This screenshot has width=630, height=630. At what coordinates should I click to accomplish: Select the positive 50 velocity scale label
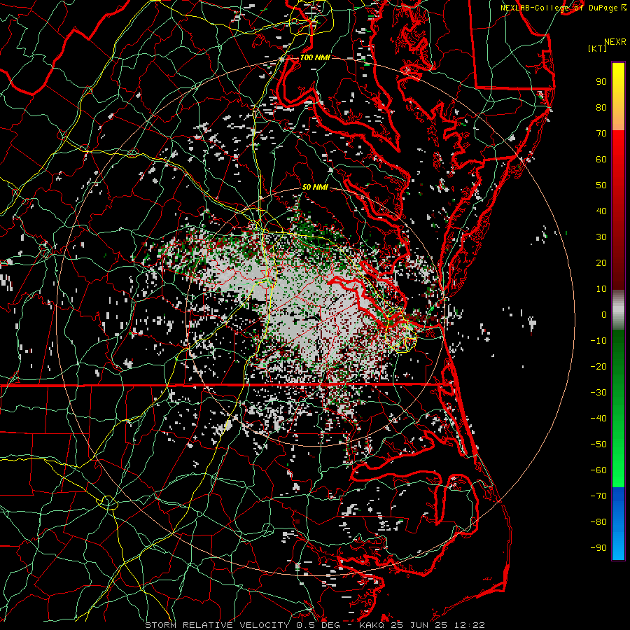click(601, 185)
